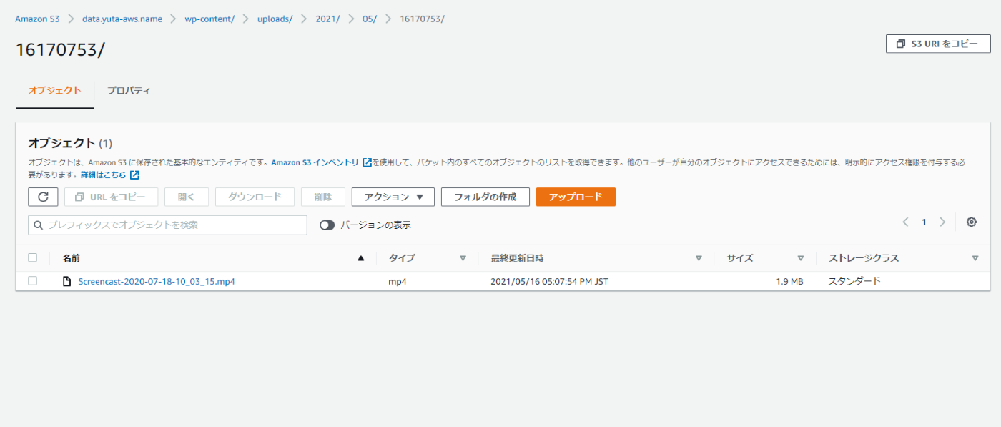Click the 1.9 MB size cell
The image size is (1001, 427).
789,281
